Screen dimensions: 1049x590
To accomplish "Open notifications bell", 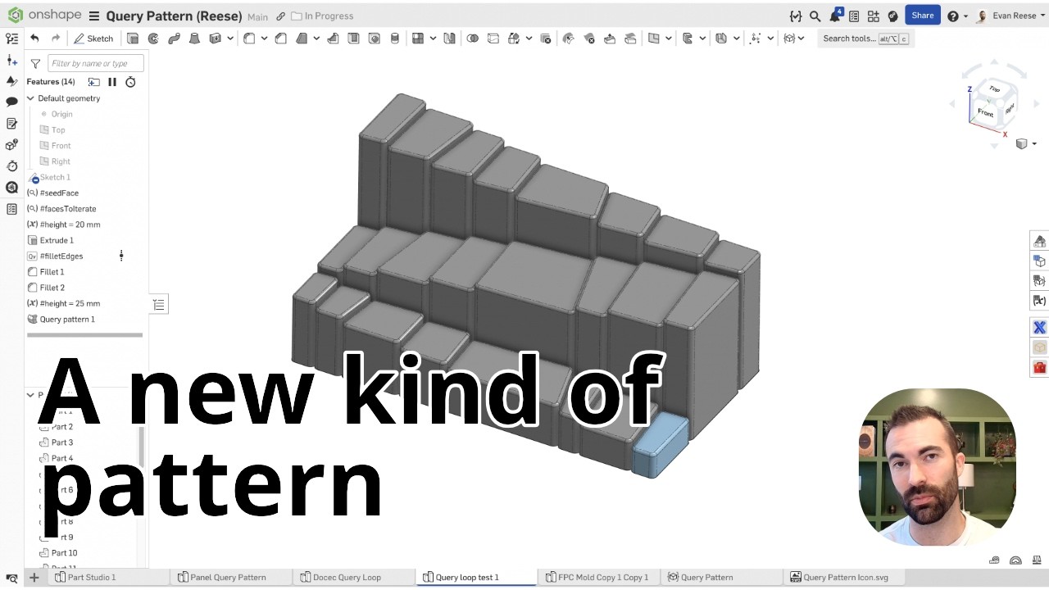I will 835,16.
